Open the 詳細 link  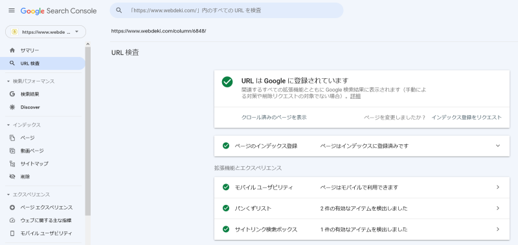(x=355, y=96)
